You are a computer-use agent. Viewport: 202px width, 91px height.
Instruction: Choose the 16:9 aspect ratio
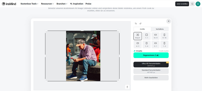[x=156, y=36]
